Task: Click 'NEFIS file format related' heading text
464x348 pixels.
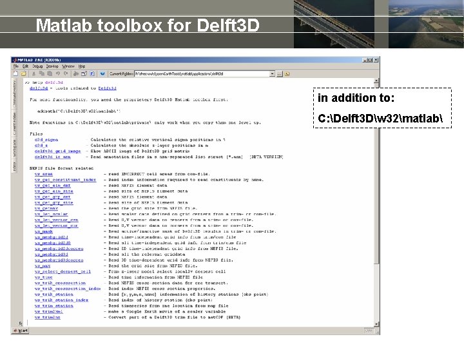Action: pyautogui.click(x=62, y=168)
